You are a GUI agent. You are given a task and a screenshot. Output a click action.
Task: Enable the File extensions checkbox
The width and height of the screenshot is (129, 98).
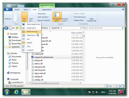[x=72, y=17]
